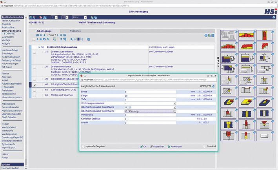The height and width of the screenshot is (170, 278).
Task: Check the box for row 60 Rüsten und Spannen
Action: [x=35, y=96]
